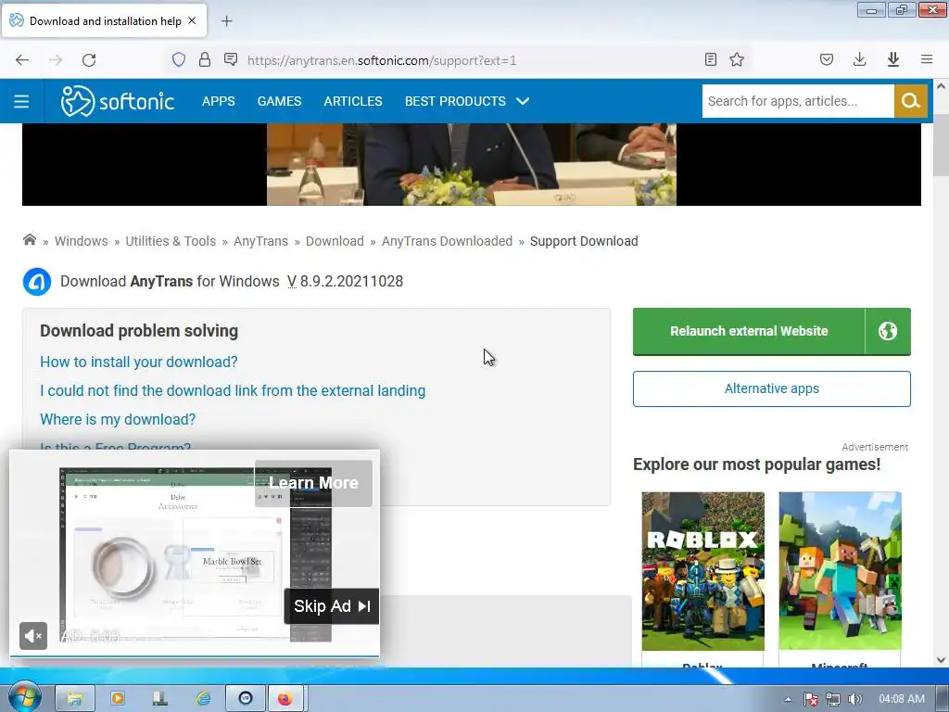Open Where is my download link
Image resolution: width=949 pixels, height=712 pixels.
(118, 419)
